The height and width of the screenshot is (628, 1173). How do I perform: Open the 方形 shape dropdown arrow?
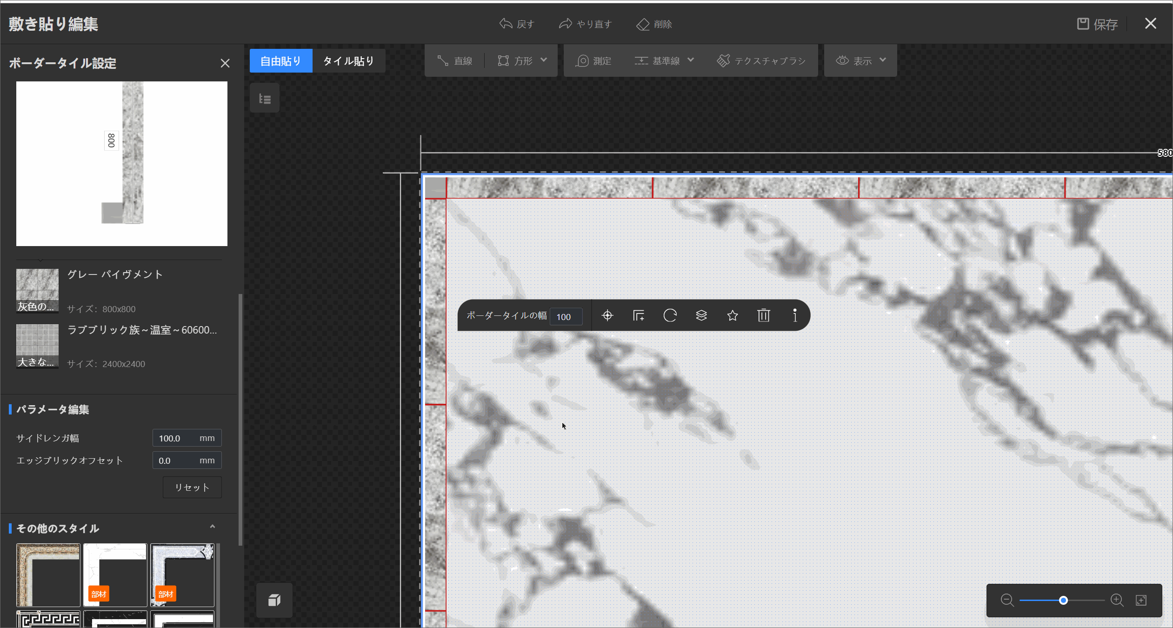pos(544,60)
